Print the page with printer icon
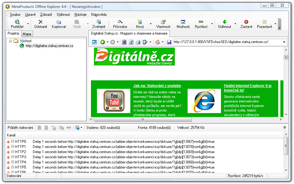This screenshot has height=184, width=294. coord(138,42)
